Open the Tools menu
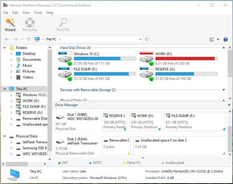The image size is (233, 184). (38, 13)
